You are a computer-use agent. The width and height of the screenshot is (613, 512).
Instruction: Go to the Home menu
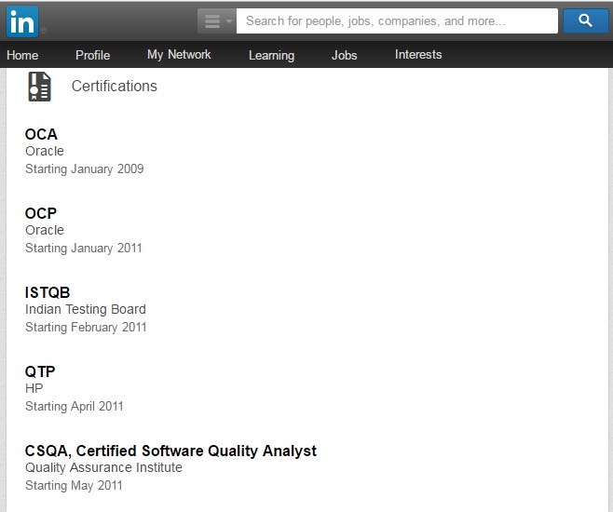pos(22,55)
